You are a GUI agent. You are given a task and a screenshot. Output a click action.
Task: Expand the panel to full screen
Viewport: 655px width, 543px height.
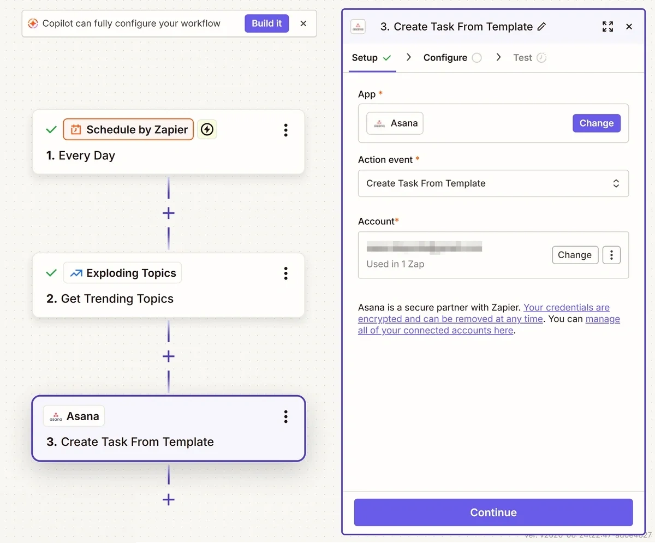[608, 27]
